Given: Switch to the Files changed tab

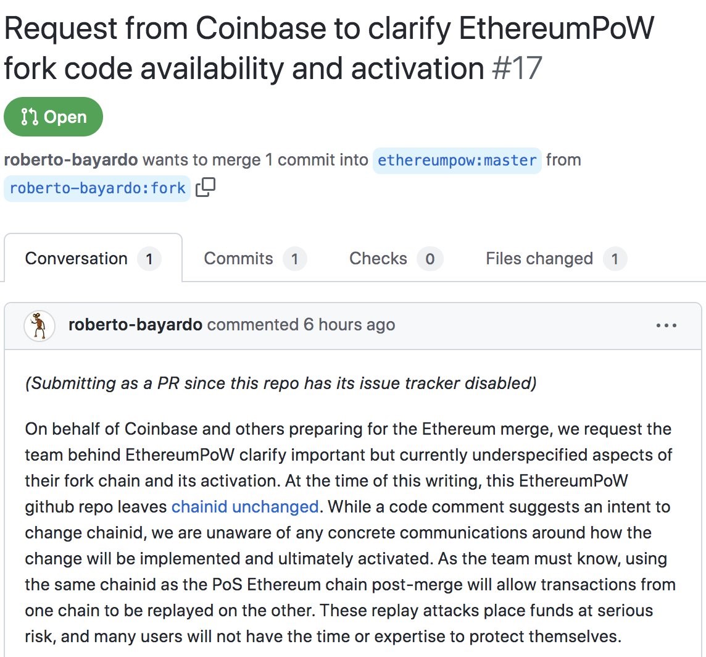Looking at the screenshot, I should pyautogui.click(x=539, y=258).
